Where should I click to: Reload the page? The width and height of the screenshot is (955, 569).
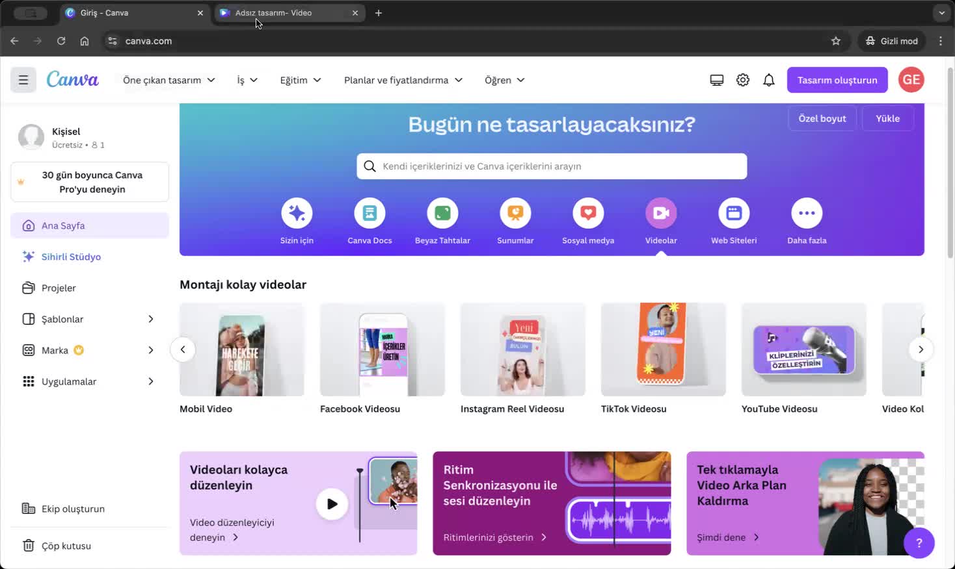(61, 41)
